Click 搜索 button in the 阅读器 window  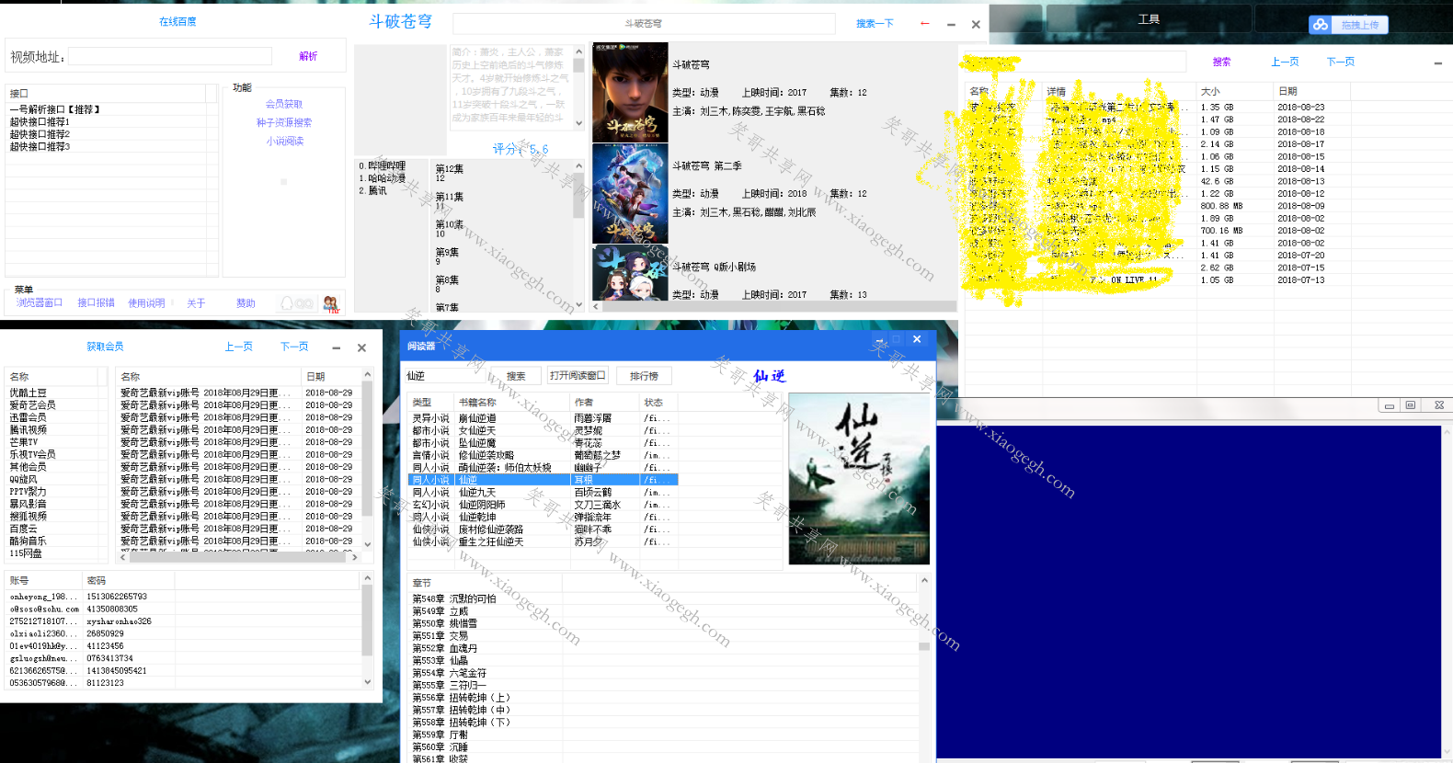coord(516,376)
